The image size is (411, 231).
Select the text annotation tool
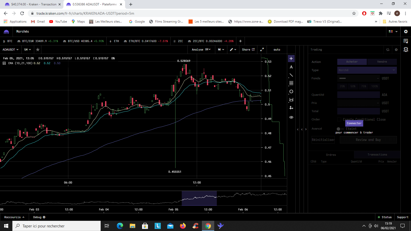pos(291,67)
